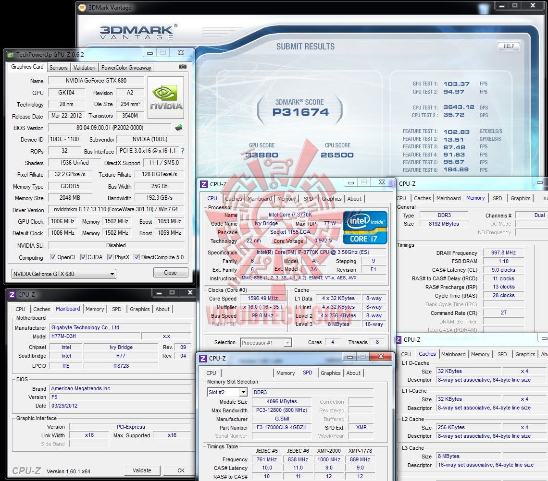Screen dimensions: 548x481
Task: Switch to the Validation tab in GPU-Z
Action: (84, 68)
